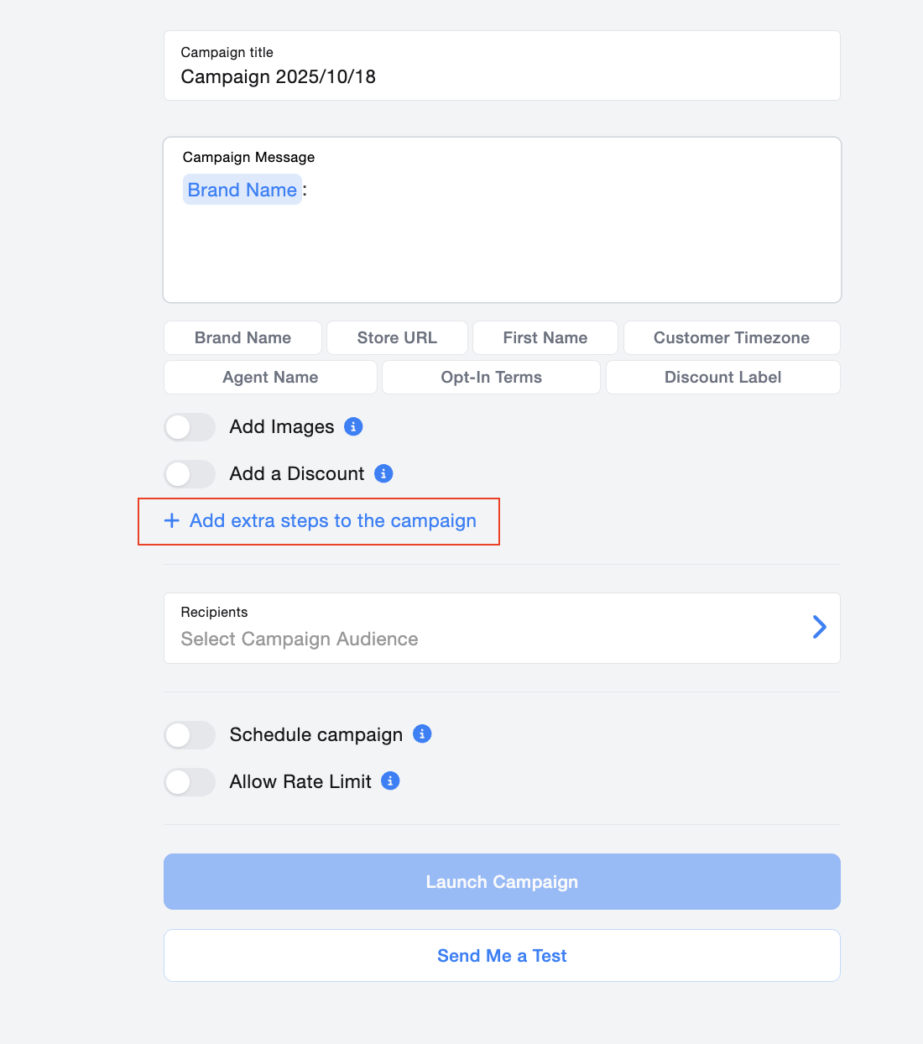
Task: Enable the Allow Rate Limit switch
Action: coord(190,782)
